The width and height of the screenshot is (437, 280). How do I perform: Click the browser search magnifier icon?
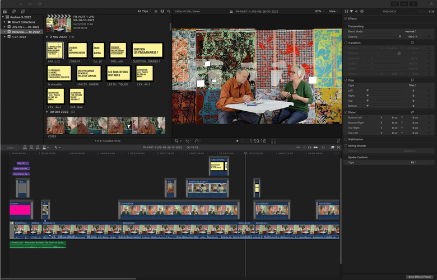coord(169,11)
